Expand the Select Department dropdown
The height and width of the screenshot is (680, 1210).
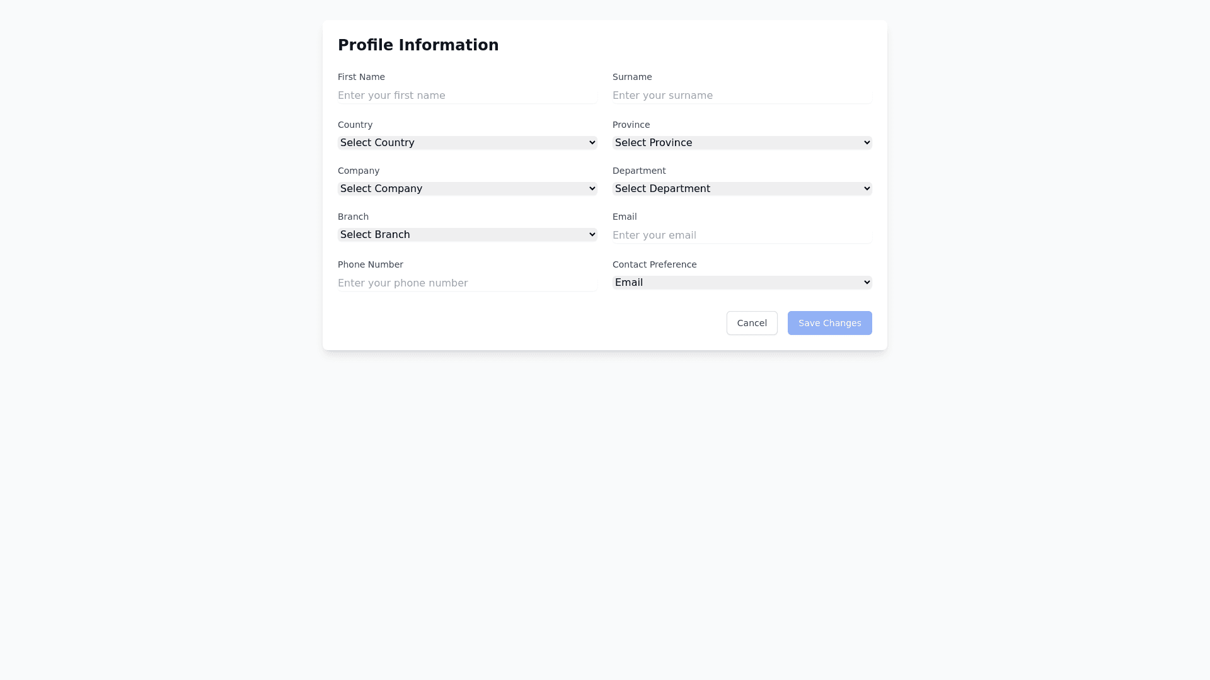tap(742, 189)
